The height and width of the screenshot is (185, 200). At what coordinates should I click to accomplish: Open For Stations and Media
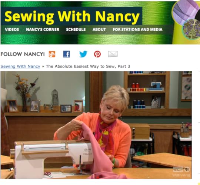click(137, 29)
